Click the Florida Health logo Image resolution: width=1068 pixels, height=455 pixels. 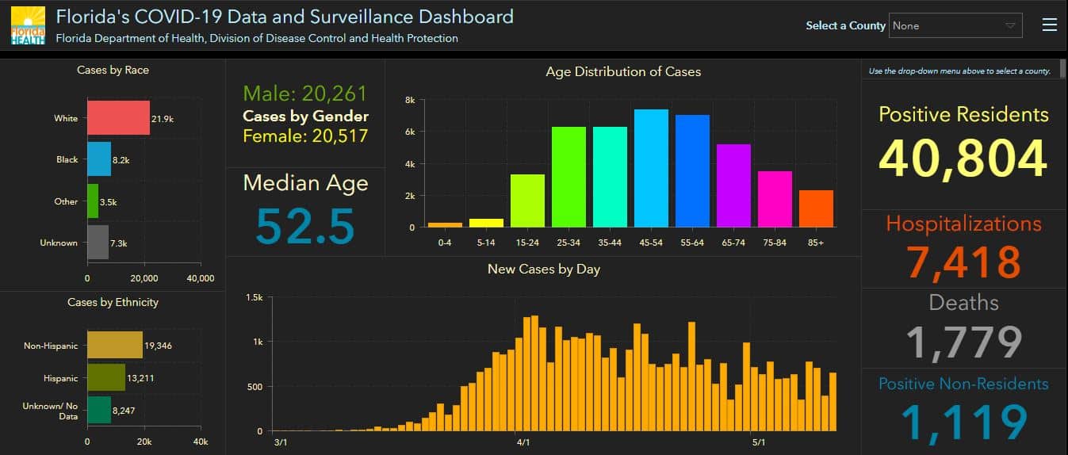29,25
